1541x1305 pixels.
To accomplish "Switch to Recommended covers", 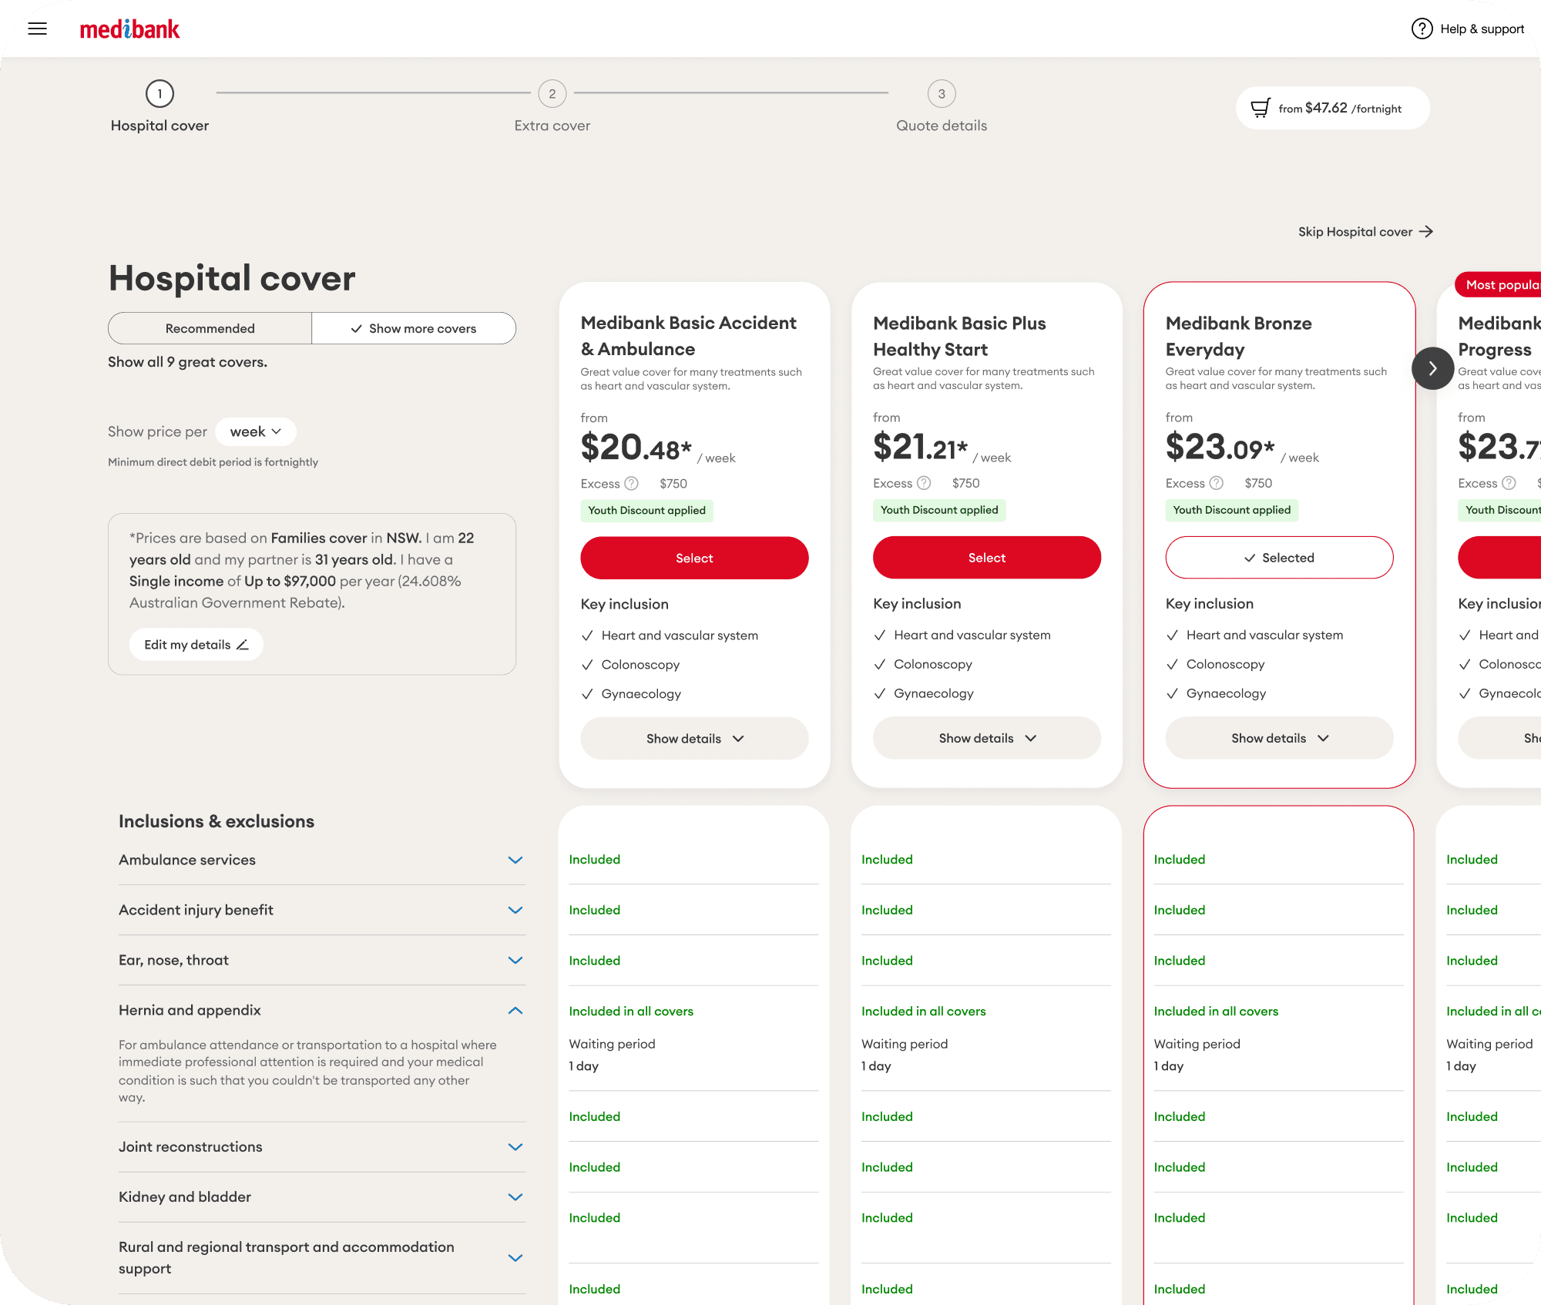I will [210, 328].
